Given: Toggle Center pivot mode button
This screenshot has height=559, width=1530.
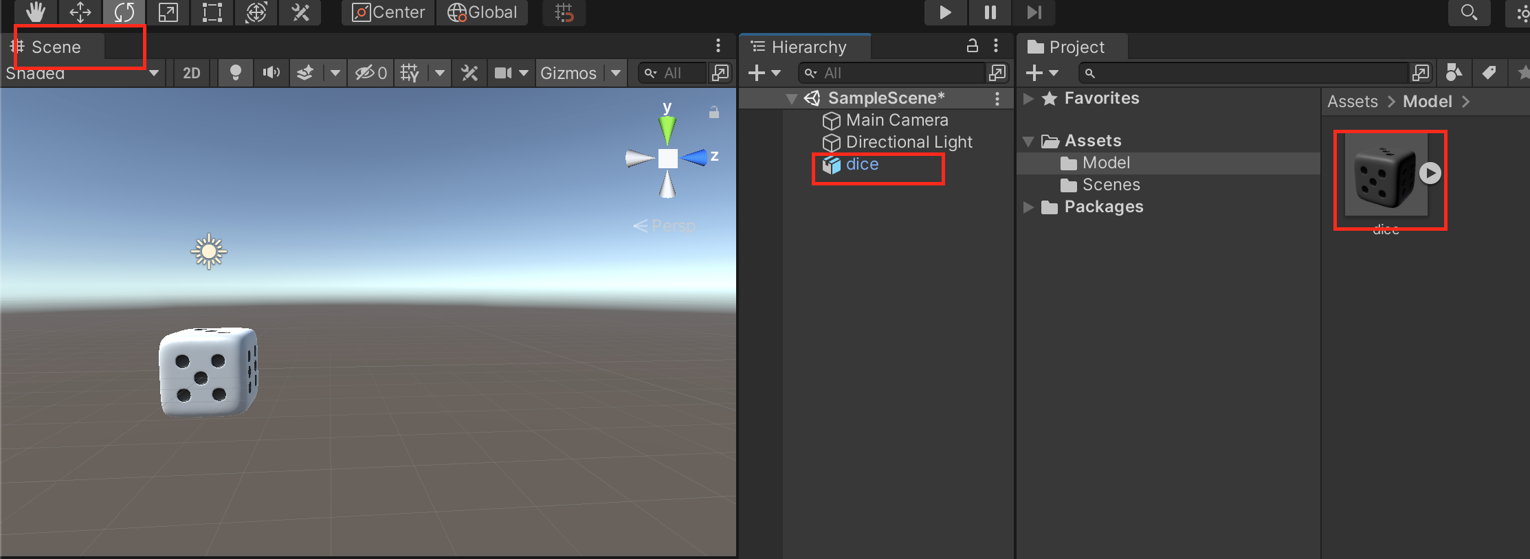Looking at the screenshot, I should 388,12.
